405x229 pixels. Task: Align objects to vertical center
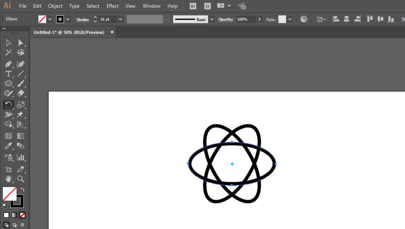380,19
